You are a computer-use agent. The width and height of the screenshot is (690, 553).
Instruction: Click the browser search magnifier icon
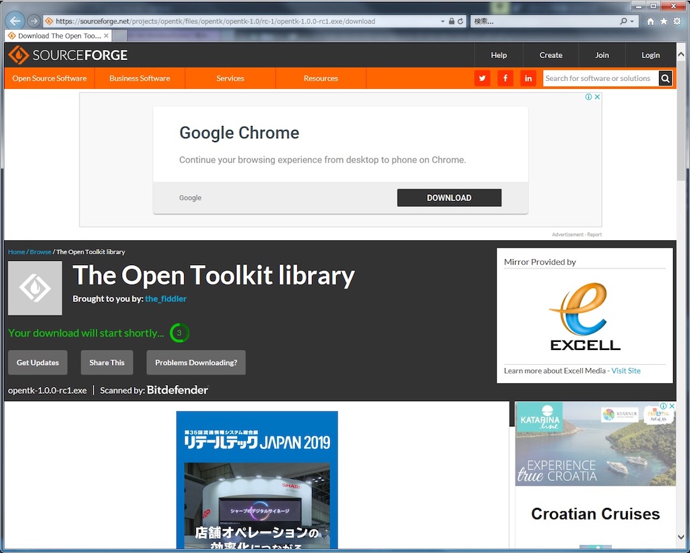(623, 21)
